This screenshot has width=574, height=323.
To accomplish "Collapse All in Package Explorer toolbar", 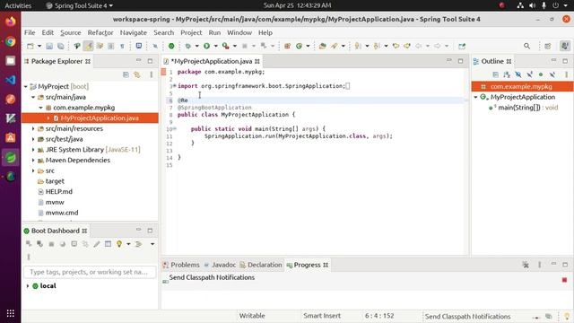I will 126,74.
